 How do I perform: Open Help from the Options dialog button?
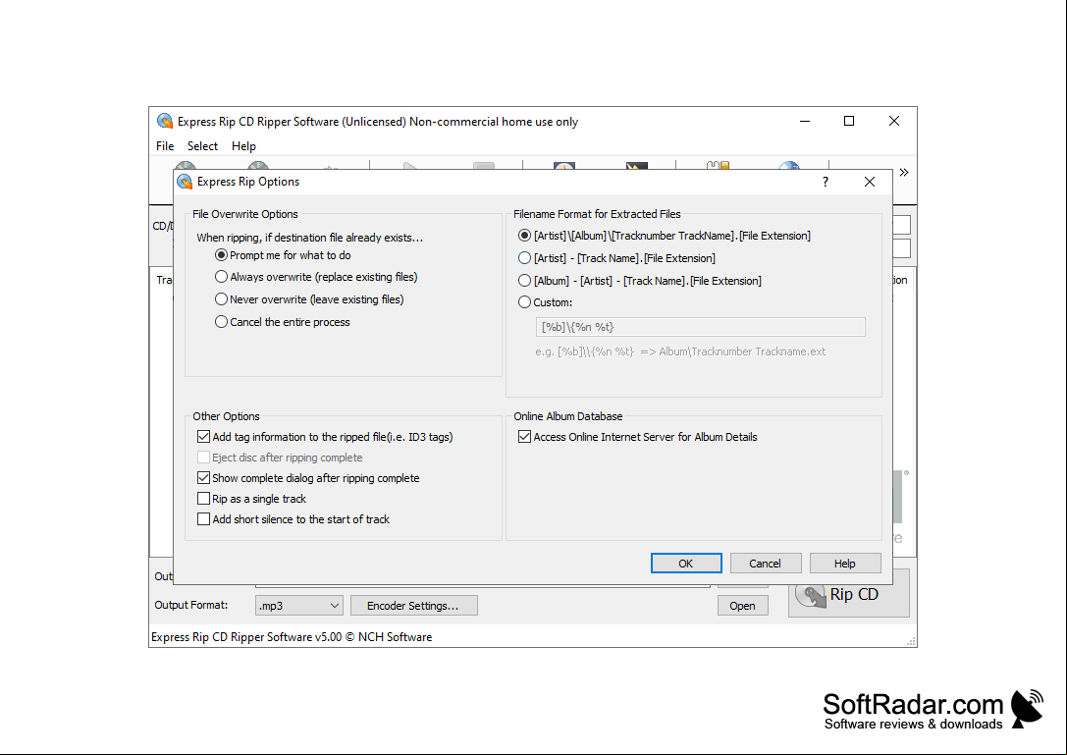tap(845, 564)
